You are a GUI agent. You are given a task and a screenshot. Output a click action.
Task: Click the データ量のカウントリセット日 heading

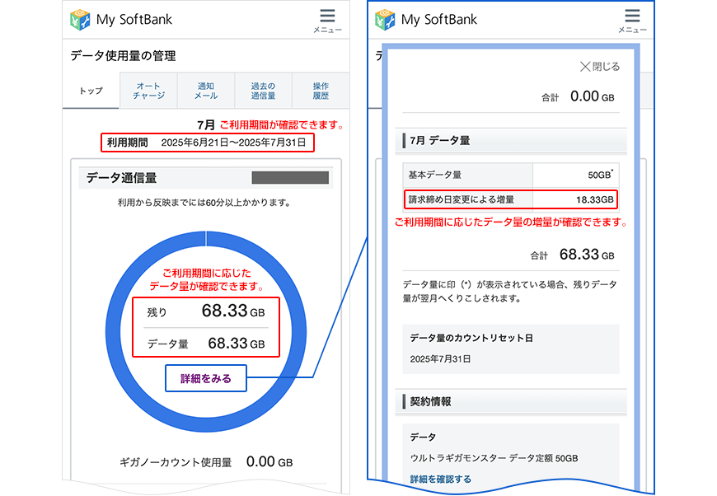tap(471, 338)
